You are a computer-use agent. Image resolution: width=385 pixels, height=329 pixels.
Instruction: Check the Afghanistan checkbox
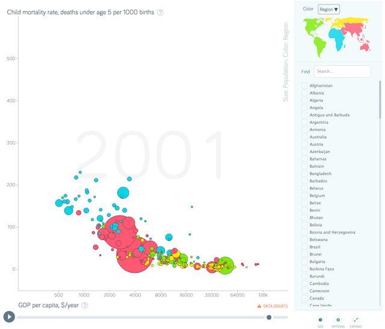click(304, 85)
